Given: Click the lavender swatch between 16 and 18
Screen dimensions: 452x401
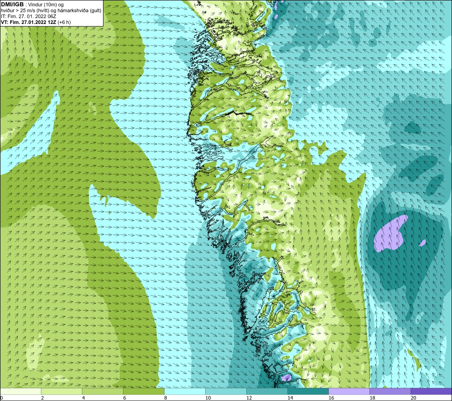Looking at the screenshot, I should 349,391.
